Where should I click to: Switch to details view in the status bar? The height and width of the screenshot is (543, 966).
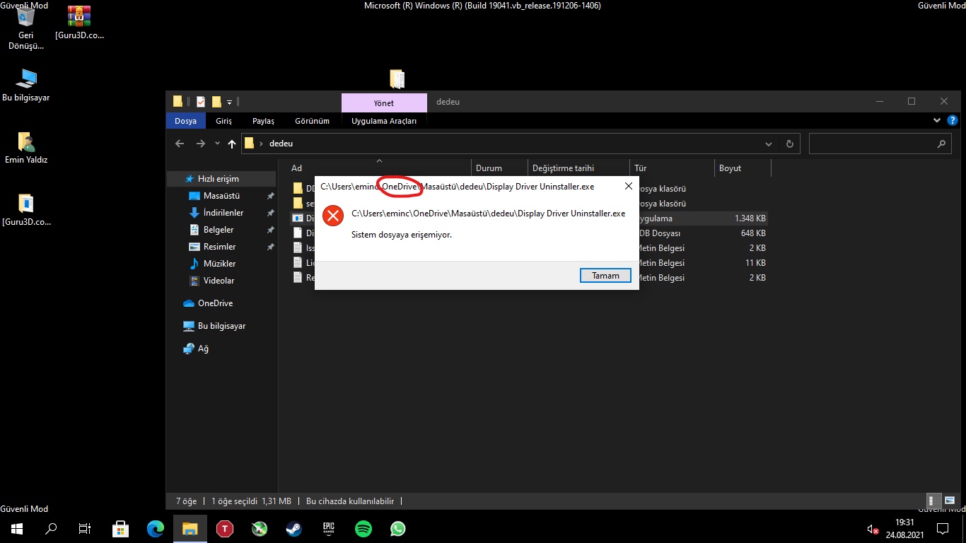coord(934,501)
